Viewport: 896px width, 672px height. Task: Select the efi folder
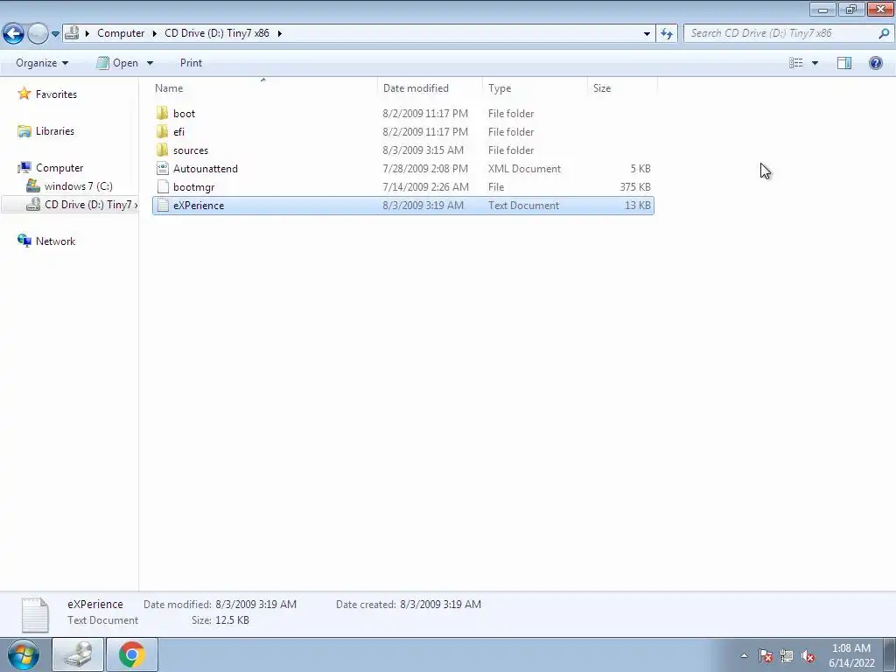[x=402, y=132]
